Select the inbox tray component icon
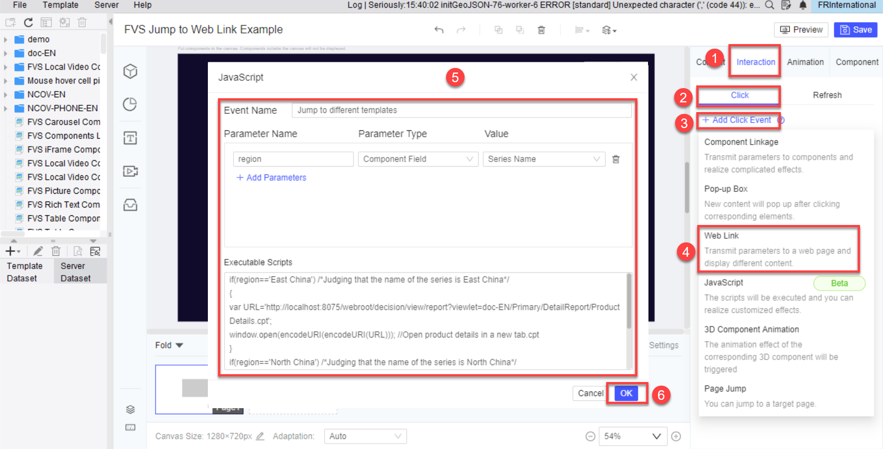 pyautogui.click(x=130, y=205)
